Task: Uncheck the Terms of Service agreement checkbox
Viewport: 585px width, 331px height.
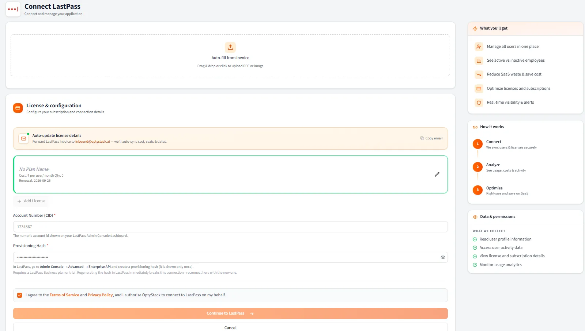Action: click(20, 295)
